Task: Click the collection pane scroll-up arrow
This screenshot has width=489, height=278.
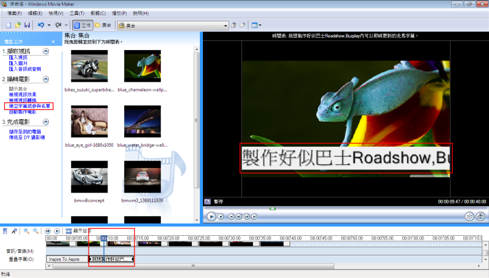Action: pyautogui.click(x=196, y=49)
